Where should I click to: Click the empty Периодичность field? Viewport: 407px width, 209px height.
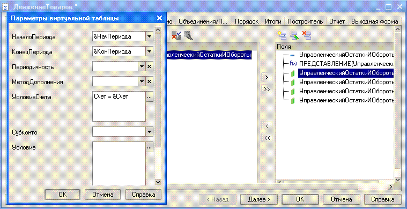pos(115,66)
